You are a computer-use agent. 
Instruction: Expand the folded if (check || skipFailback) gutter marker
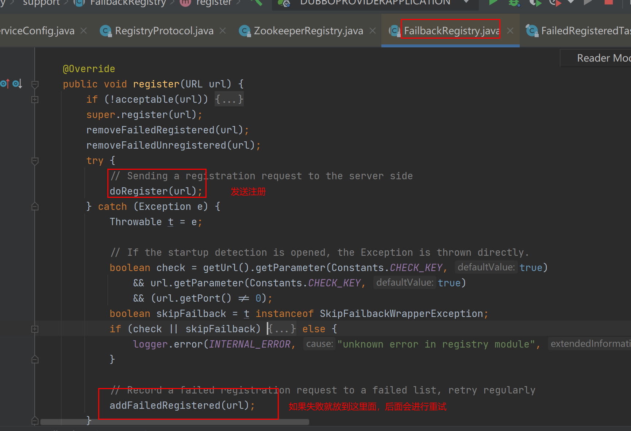click(x=35, y=329)
